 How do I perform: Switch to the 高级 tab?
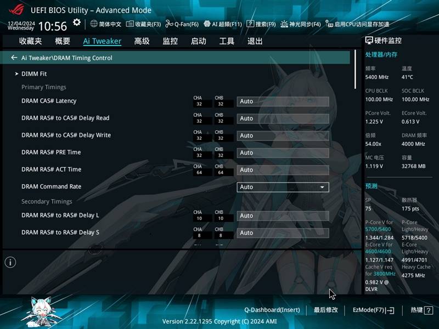tap(142, 41)
